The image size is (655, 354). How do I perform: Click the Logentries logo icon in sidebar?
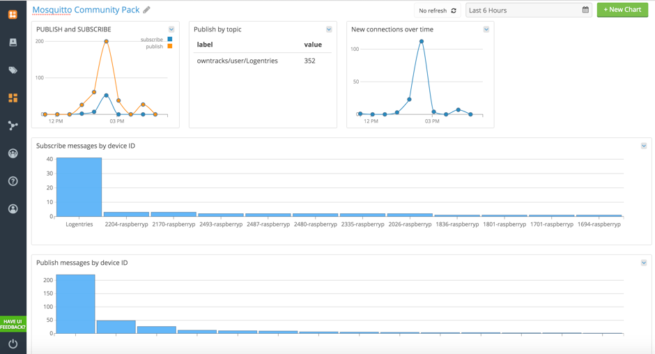13,14
